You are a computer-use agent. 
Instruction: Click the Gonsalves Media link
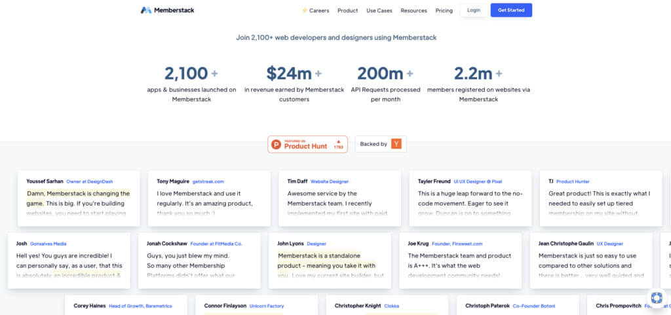point(48,244)
